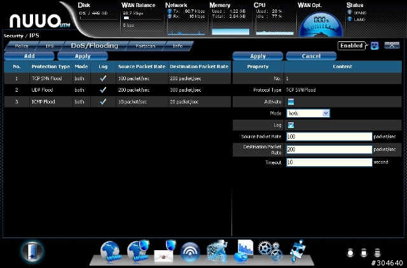Open the puzzle piece plugin icon
The width and height of the screenshot is (407, 268).
tap(298, 251)
